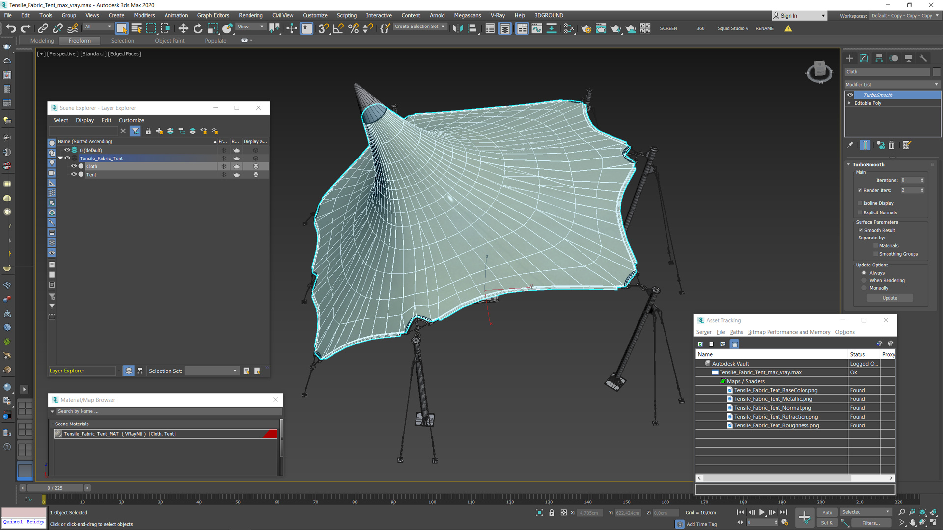Open the Modifiers menu
Image resolution: width=943 pixels, height=530 pixels.
pyautogui.click(x=144, y=15)
